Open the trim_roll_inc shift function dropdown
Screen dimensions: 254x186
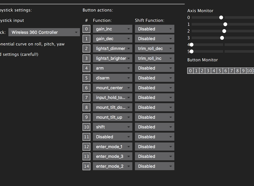tap(154, 58)
